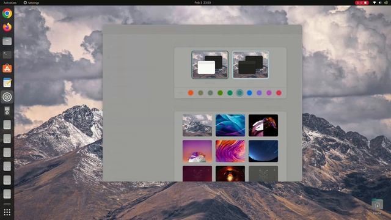Select the Light style preview
This screenshot has height=220, width=391.
point(210,65)
